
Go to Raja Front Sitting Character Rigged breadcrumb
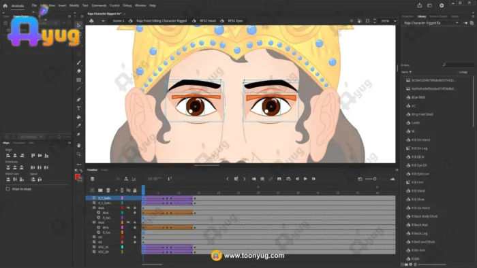coord(161,20)
